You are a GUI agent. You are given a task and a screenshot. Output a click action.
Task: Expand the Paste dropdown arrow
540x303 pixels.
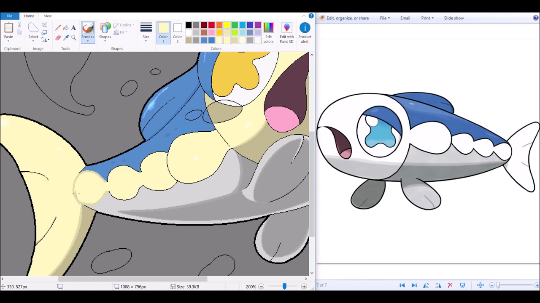point(8,41)
